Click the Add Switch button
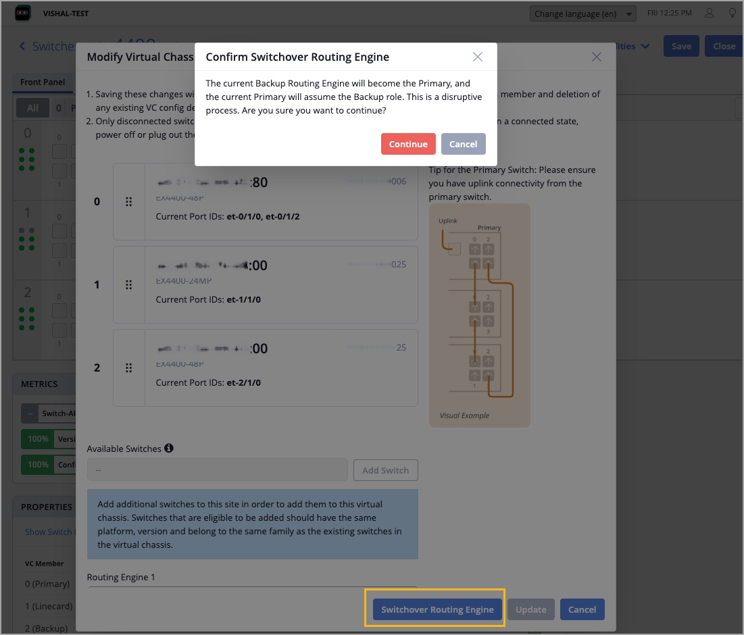 385,470
